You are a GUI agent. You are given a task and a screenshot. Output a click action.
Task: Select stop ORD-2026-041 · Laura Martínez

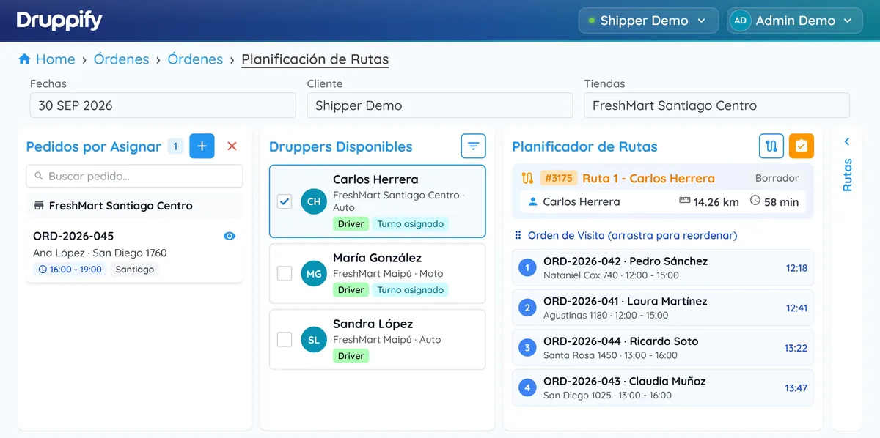(663, 308)
